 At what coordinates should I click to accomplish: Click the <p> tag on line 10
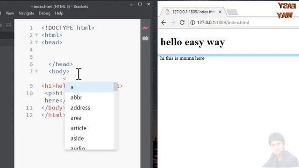click(50, 93)
